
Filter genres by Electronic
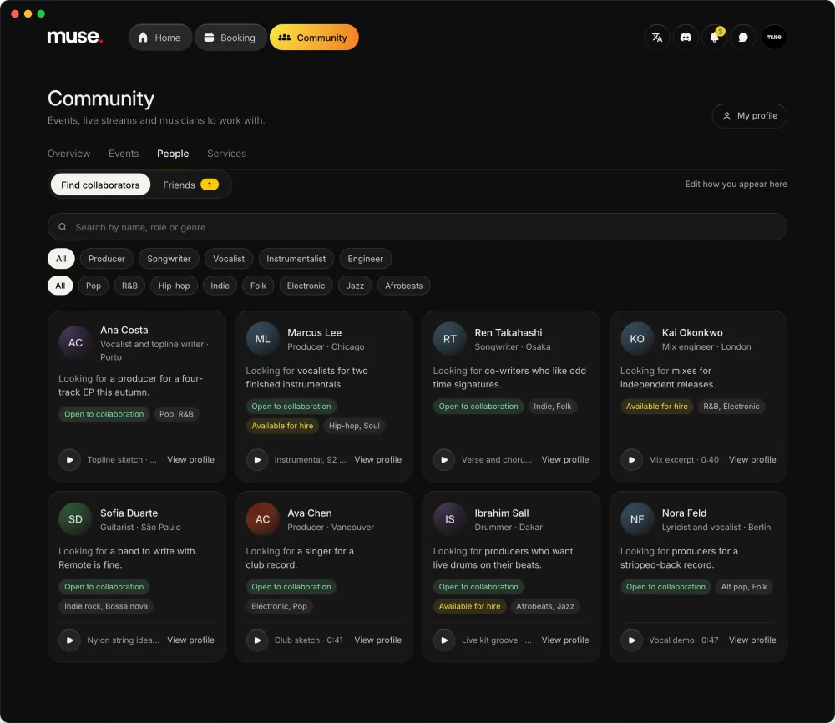tap(306, 286)
